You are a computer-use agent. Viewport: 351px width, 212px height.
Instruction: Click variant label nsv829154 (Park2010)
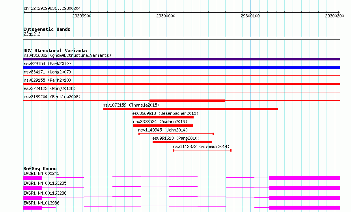point(47,64)
